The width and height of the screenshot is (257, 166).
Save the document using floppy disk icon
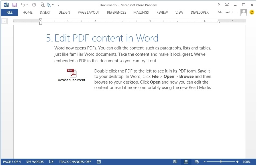point(15,5)
